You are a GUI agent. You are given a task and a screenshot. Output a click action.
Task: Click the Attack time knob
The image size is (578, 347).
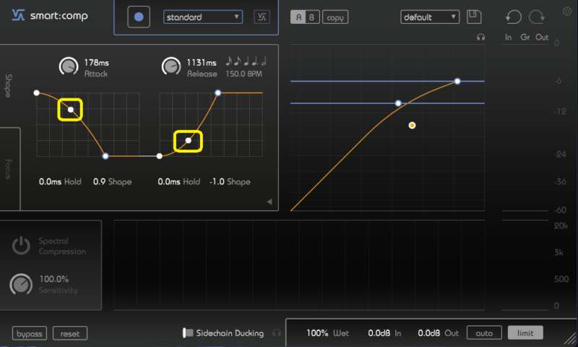click(68, 67)
